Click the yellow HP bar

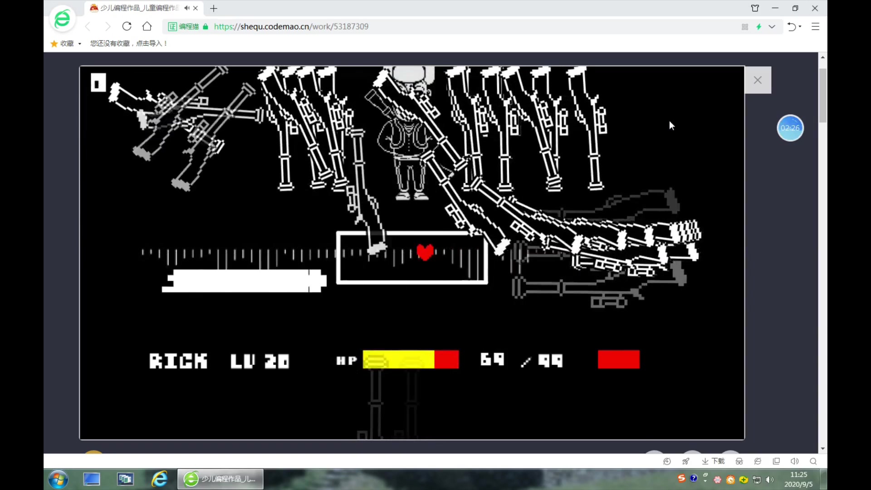pos(398,360)
